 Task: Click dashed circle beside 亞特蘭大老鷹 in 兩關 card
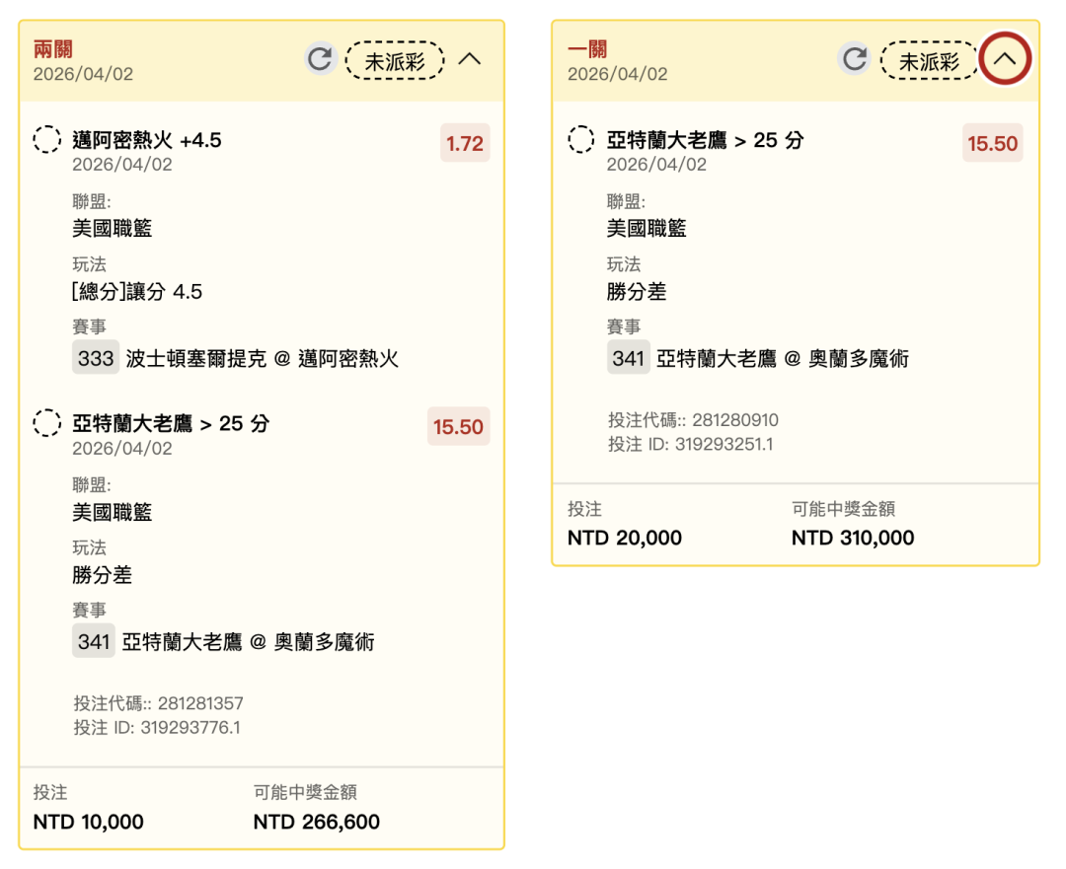47,423
